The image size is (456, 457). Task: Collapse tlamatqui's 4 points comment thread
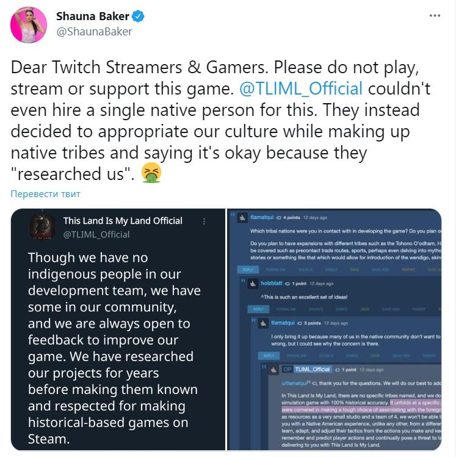point(233,215)
